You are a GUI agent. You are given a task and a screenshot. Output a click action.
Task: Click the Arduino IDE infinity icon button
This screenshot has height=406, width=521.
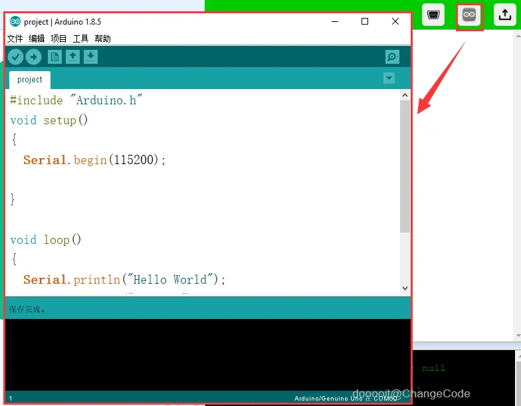pyautogui.click(x=469, y=15)
